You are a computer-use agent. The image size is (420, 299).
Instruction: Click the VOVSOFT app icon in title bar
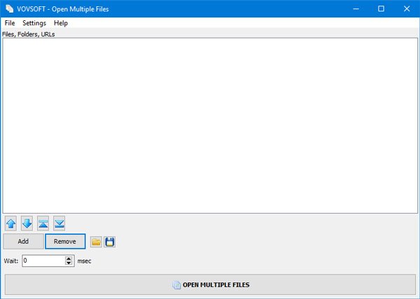(9, 9)
